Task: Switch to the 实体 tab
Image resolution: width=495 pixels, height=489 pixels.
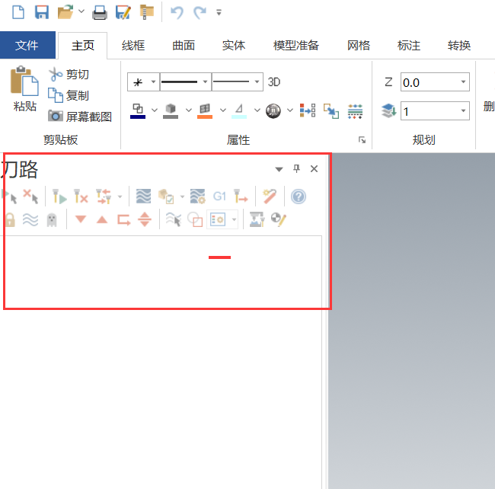Action: (234, 46)
